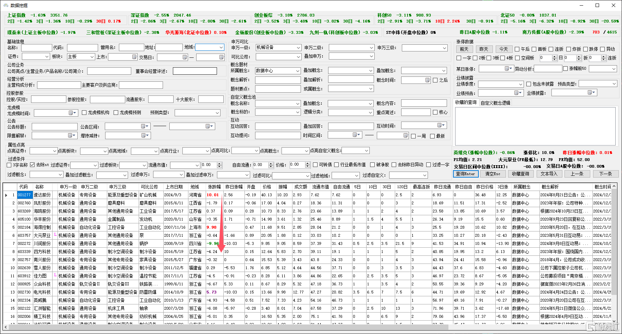Select the 凤形股份 row name cell

[42, 203]
